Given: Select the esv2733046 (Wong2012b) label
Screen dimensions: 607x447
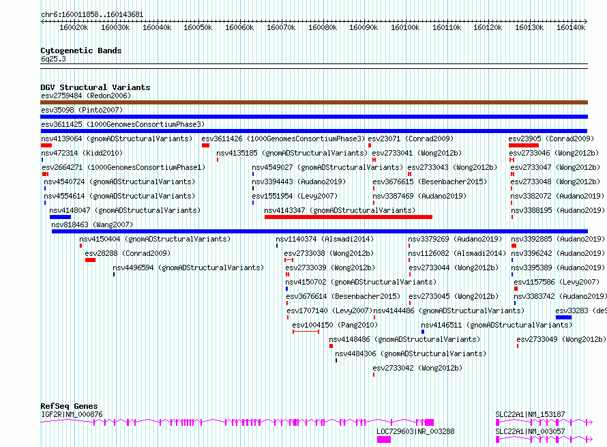Looking at the screenshot, I should (x=554, y=153).
